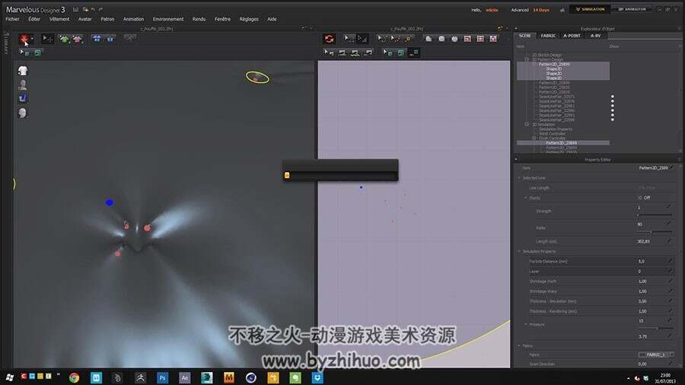Viewport: 685px width, 385px height.
Task: Click the last red square icon in 2D toolbar
Action: pos(493,38)
